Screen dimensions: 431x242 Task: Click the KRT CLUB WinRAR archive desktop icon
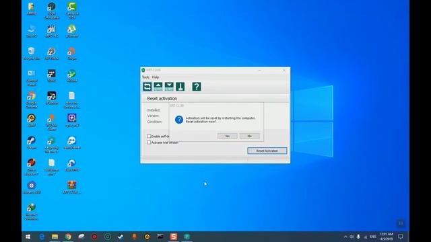pos(72,188)
